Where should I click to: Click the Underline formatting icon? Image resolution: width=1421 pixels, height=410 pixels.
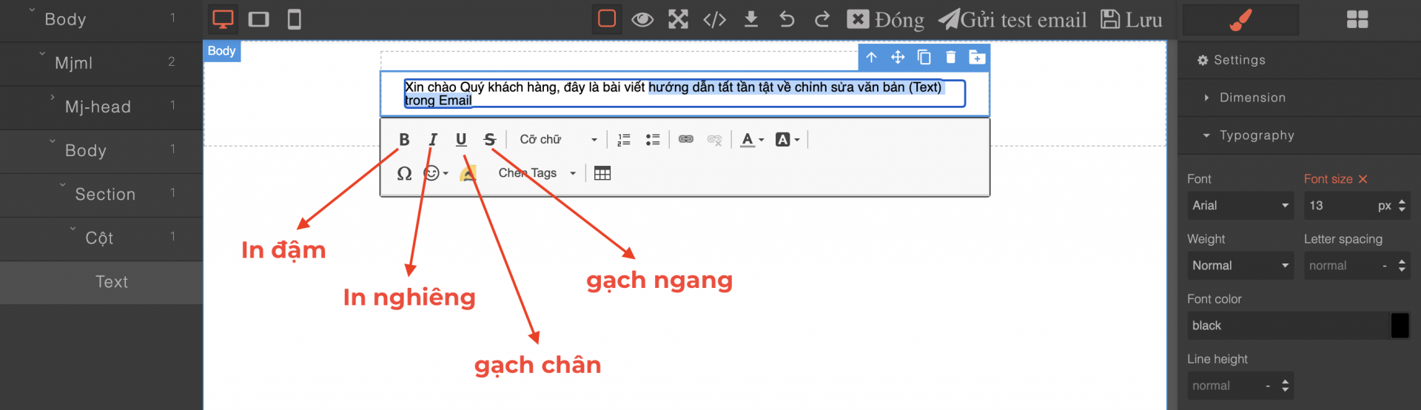(x=461, y=140)
